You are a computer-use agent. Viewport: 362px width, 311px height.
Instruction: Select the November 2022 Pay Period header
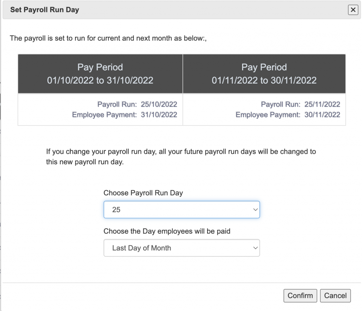(x=264, y=74)
